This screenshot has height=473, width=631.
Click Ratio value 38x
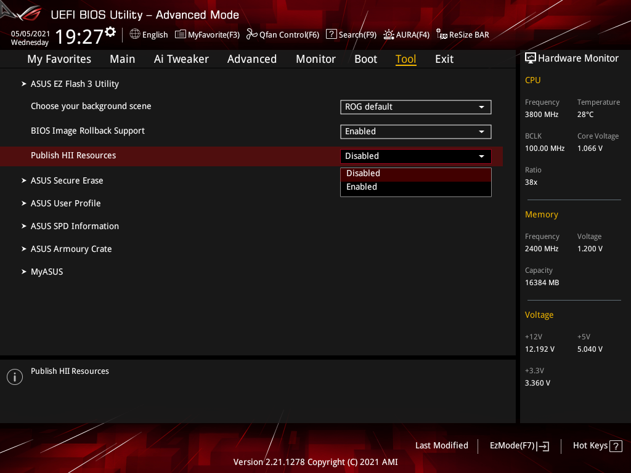point(531,182)
